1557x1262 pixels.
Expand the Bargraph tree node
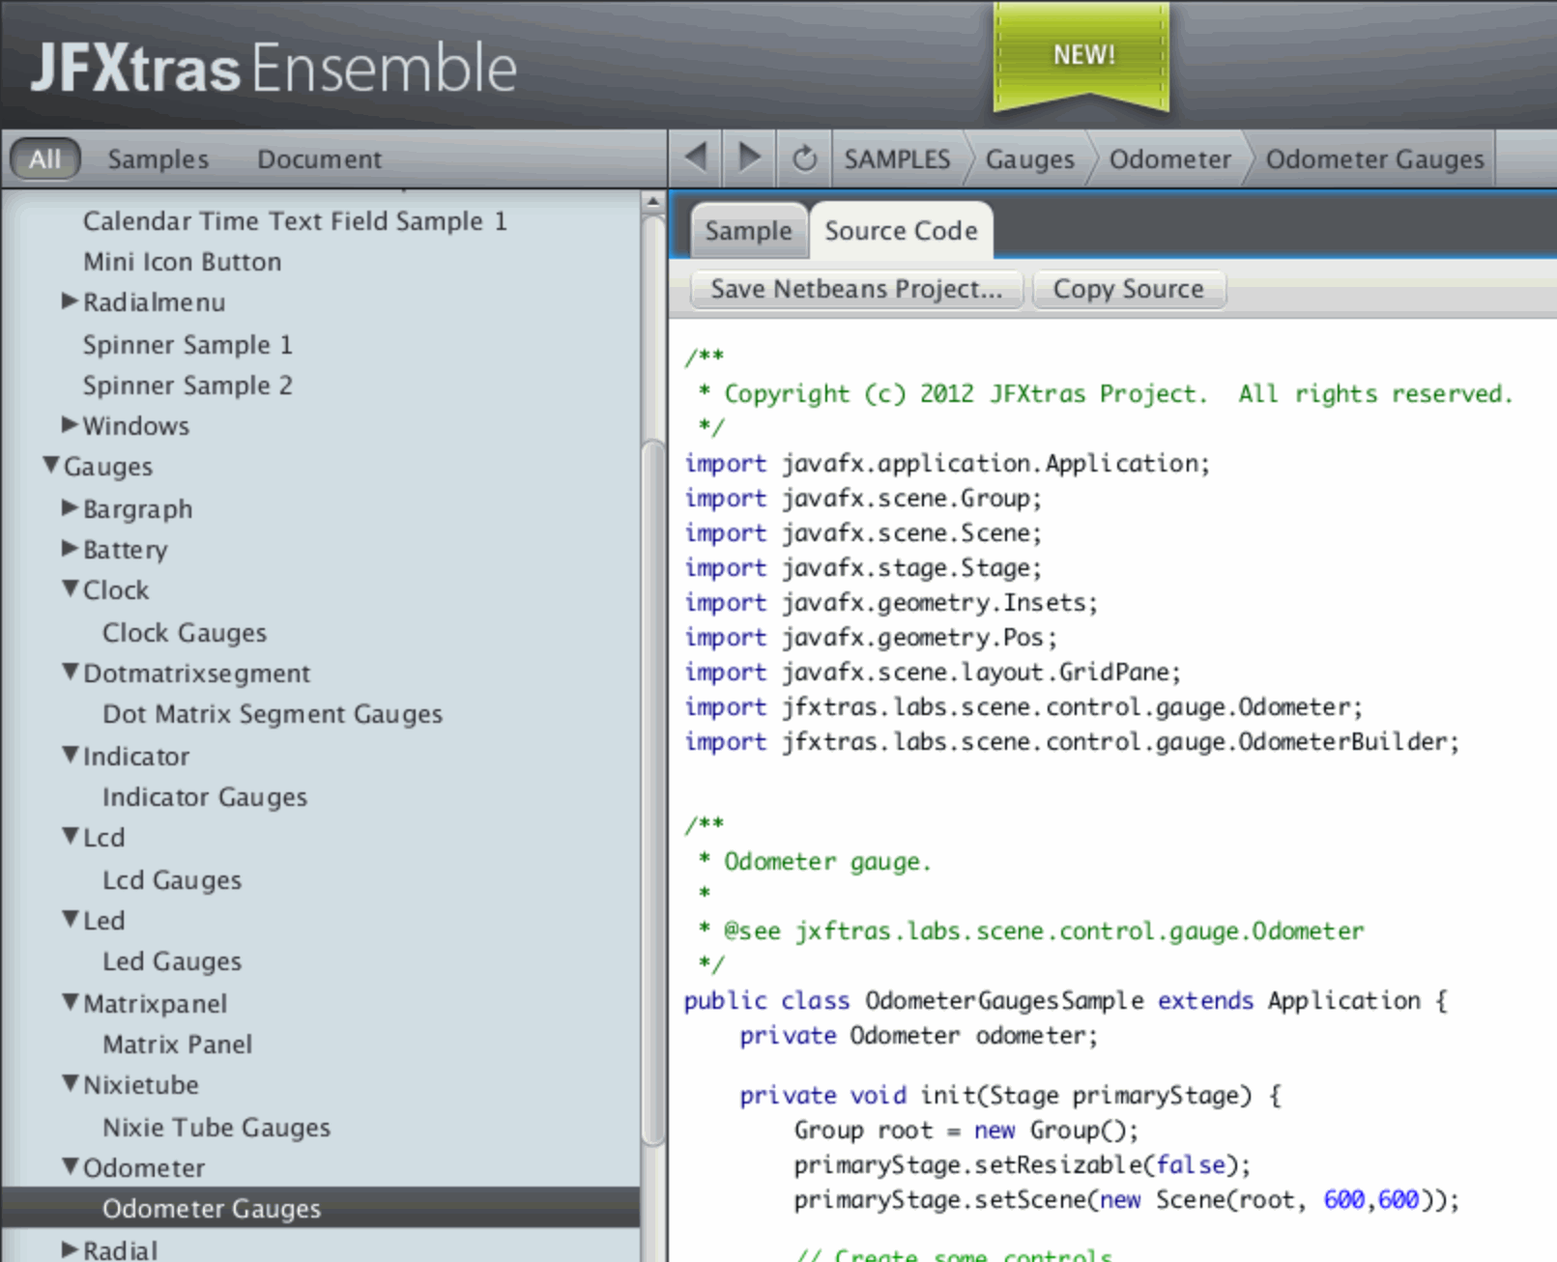(x=70, y=508)
